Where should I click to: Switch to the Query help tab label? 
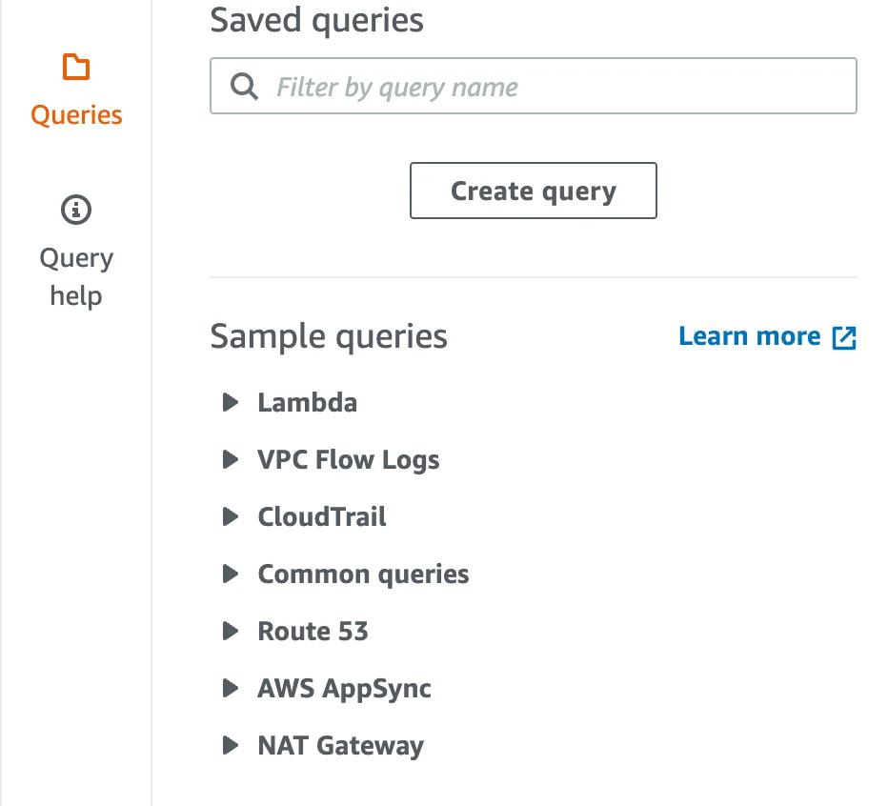coord(76,277)
